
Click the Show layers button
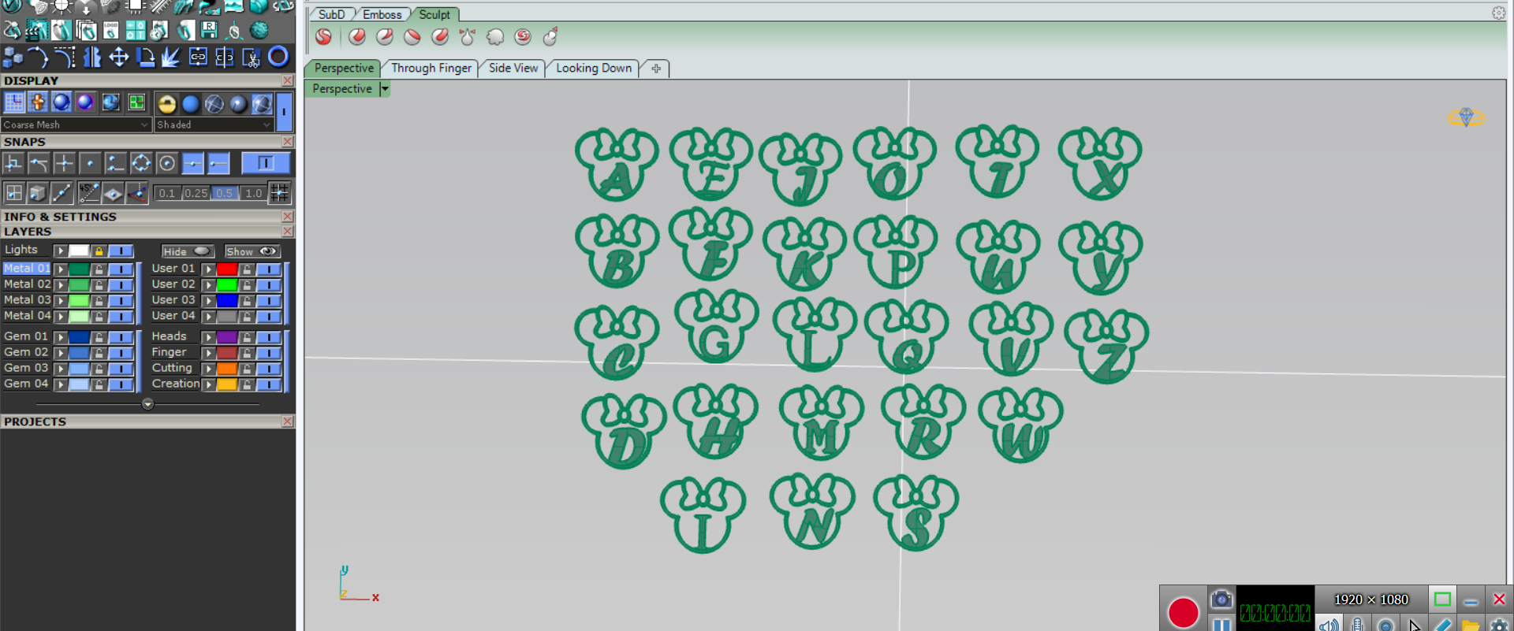click(252, 251)
